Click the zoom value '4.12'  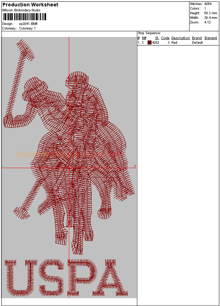click(x=207, y=22)
